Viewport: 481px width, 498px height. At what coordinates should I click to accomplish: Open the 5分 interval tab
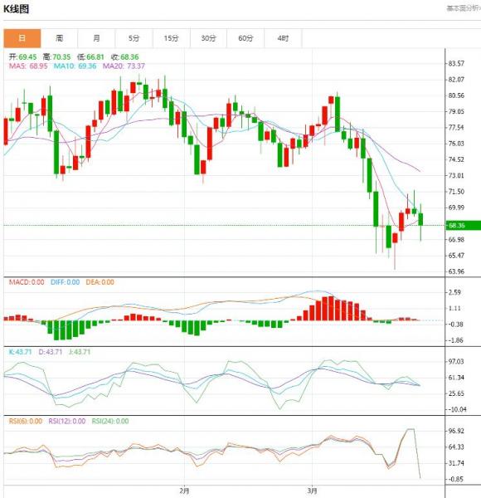tap(134, 38)
